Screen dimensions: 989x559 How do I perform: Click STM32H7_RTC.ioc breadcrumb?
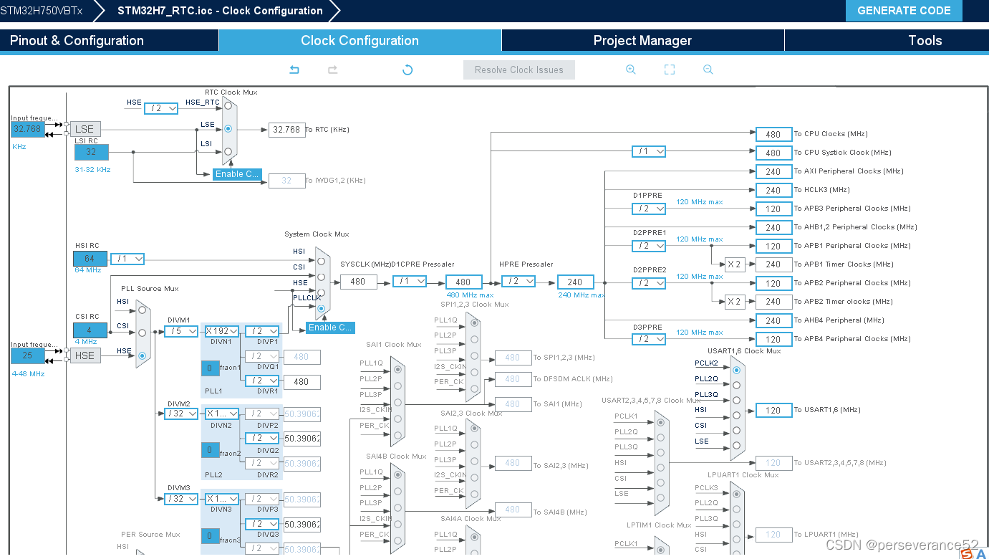tap(220, 11)
